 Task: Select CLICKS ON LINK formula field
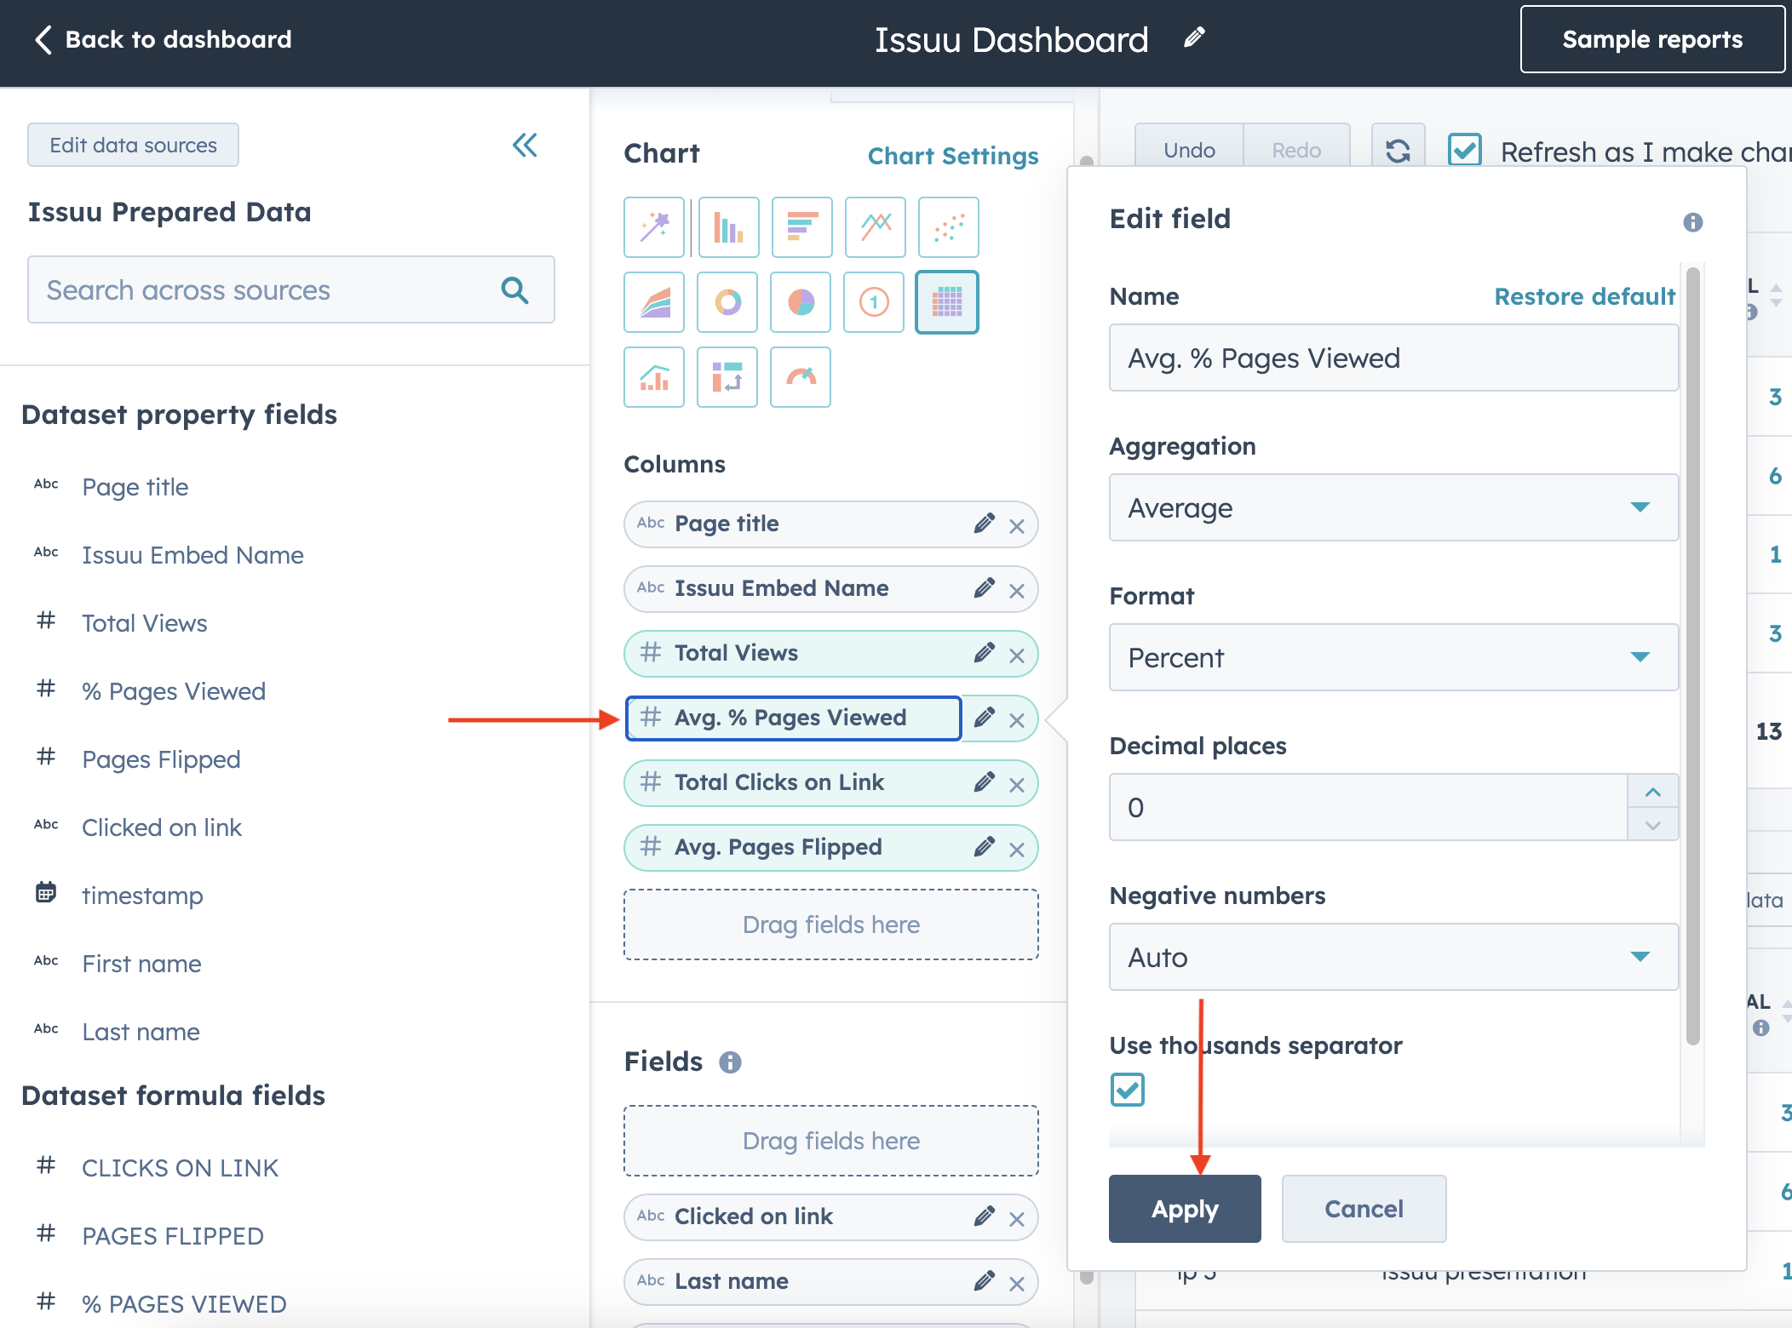pyautogui.click(x=180, y=1169)
